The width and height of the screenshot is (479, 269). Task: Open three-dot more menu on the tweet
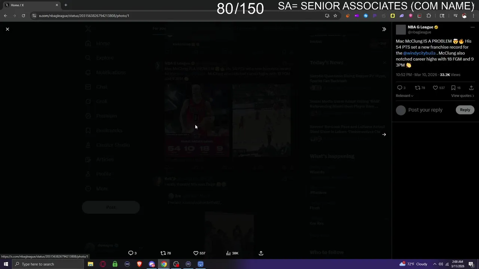click(x=472, y=27)
